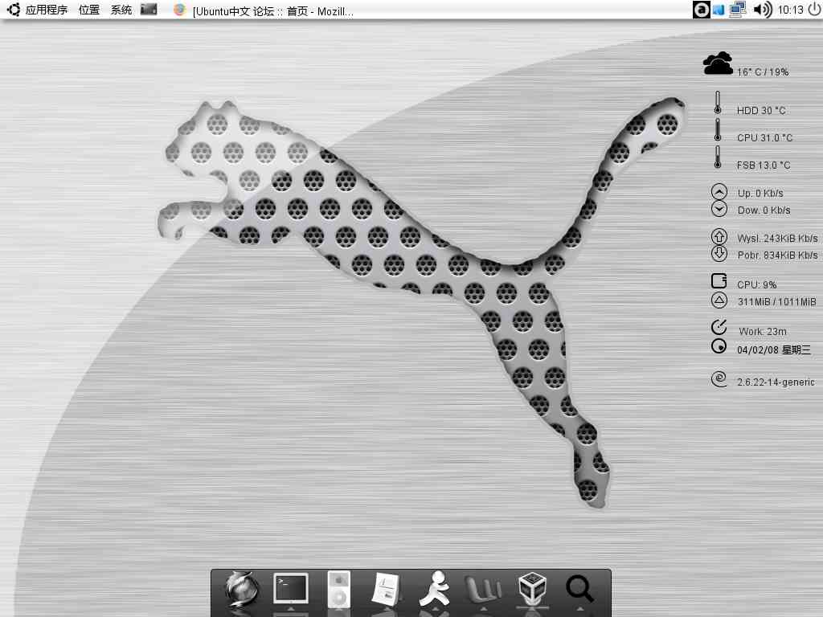Click the small monitor launcher in panel
Viewport: 823px width, 617px height.
click(149, 10)
